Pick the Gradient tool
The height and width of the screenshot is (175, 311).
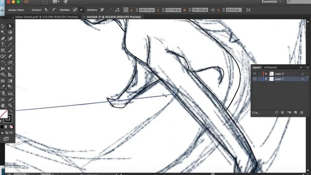(x=10, y=81)
